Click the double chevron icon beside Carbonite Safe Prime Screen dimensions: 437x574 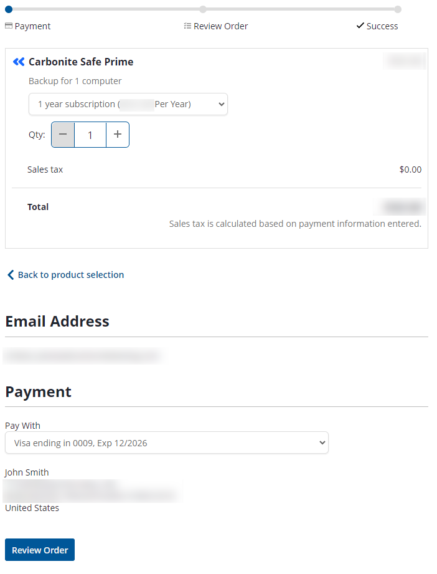click(19, 62)
